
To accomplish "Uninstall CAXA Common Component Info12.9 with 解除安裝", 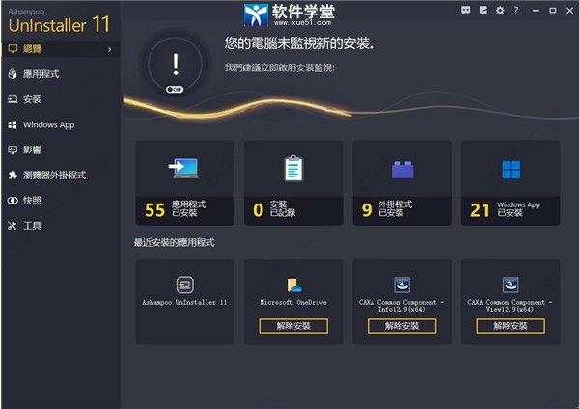I will (401, 326).
